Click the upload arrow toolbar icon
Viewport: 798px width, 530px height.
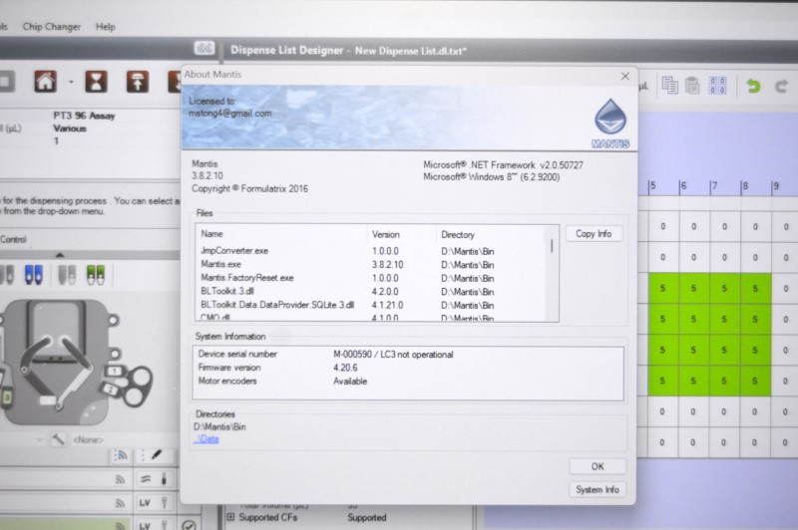(138, 82)
